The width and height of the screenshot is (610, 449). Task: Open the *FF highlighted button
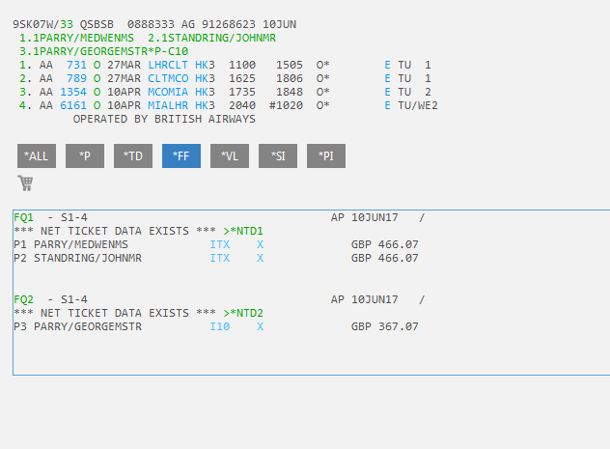click(x=181, y=156)
